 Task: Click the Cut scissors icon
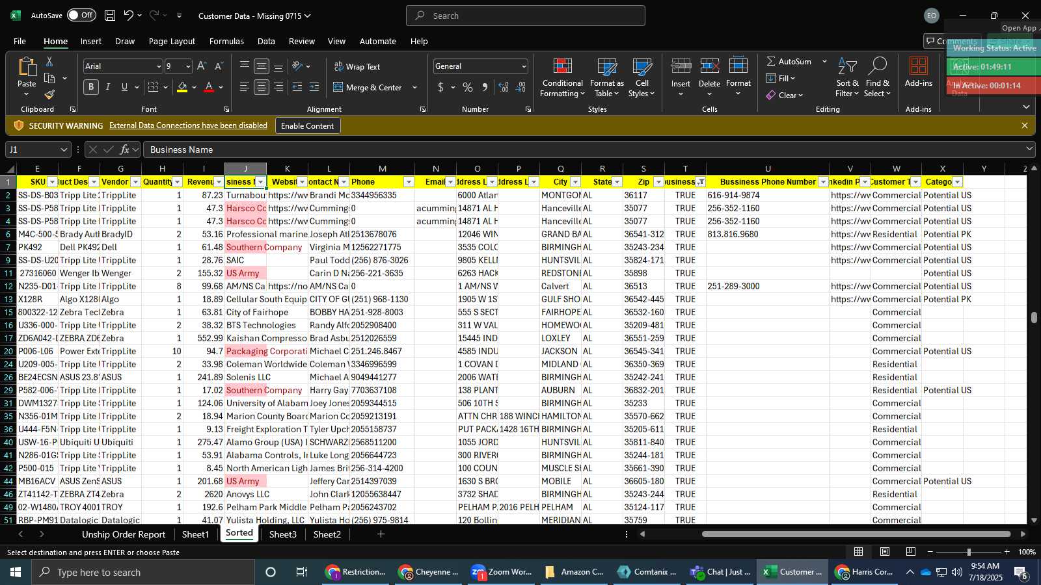click(x=49, y=61)
